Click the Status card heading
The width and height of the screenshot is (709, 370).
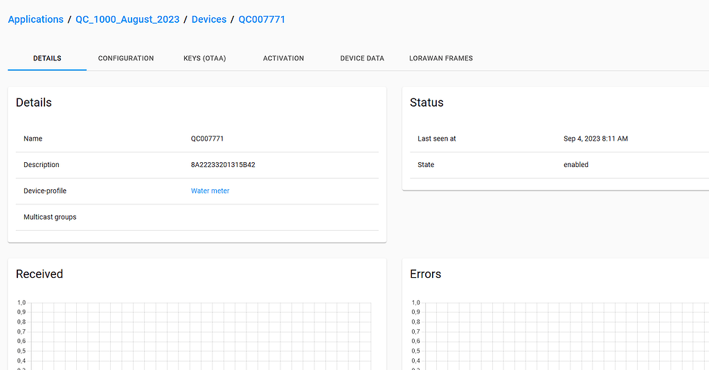tap(427, 103)
